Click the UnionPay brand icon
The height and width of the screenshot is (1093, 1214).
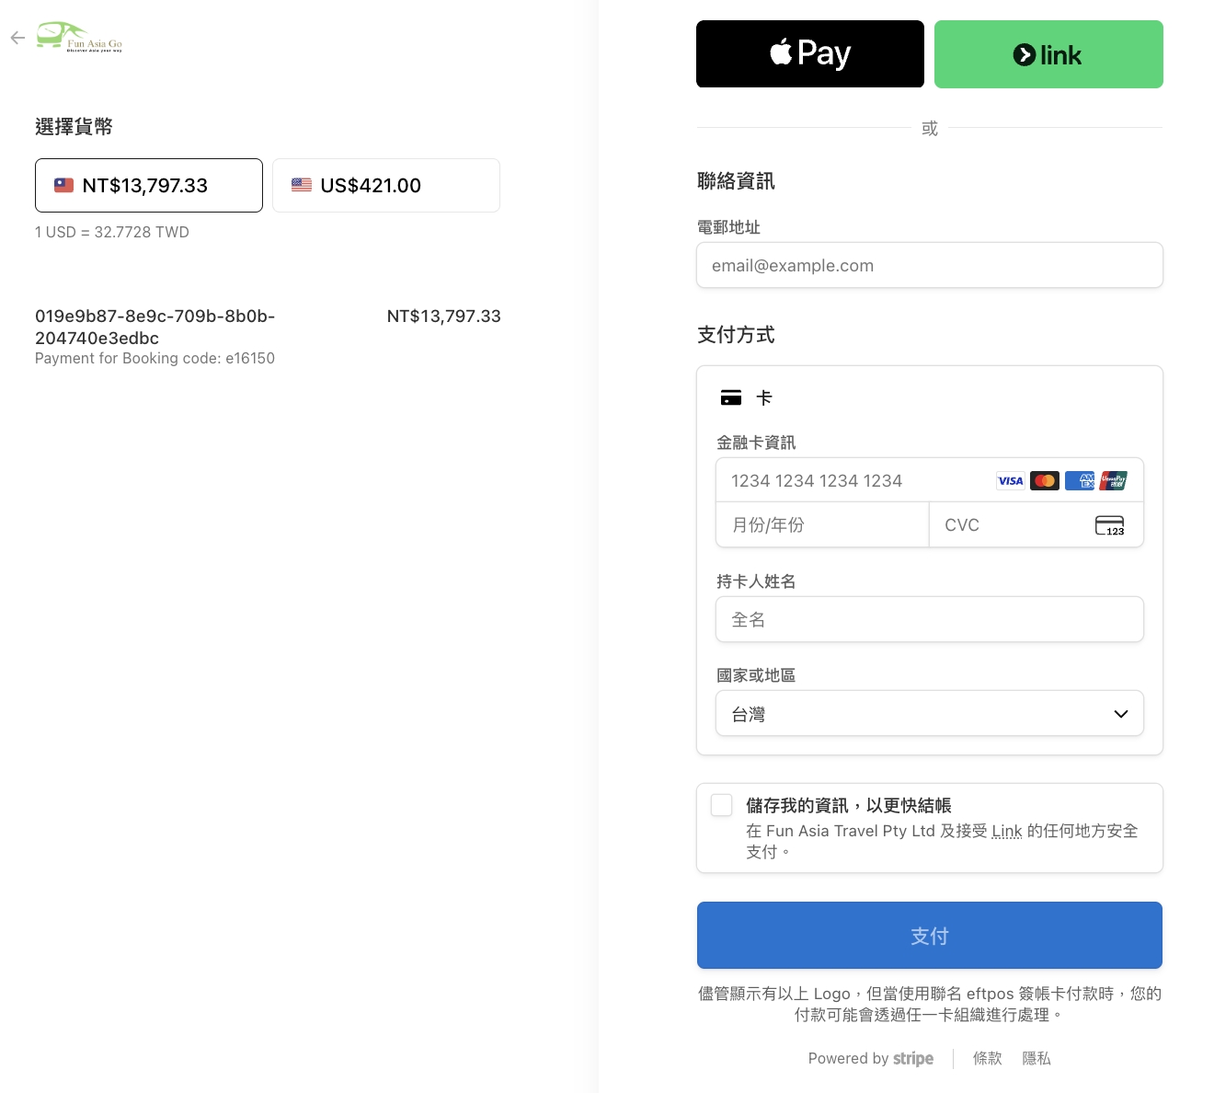1113,480
